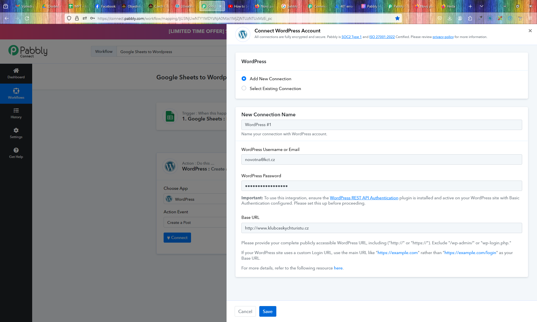Screen dimensions: 537x322
Task: Open tracking protection shield icon
Action: coord(69,18)
